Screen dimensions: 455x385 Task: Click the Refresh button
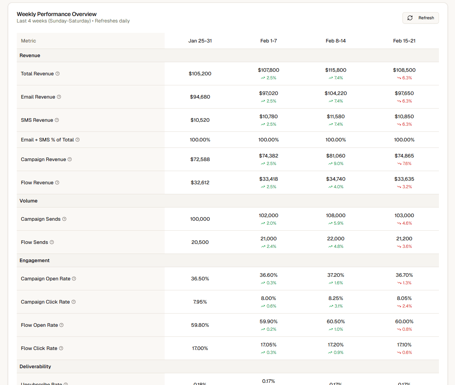420,18
